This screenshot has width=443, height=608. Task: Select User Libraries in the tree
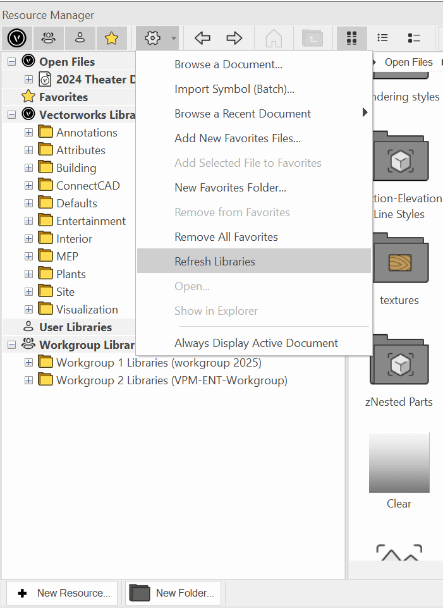[76, 327]
